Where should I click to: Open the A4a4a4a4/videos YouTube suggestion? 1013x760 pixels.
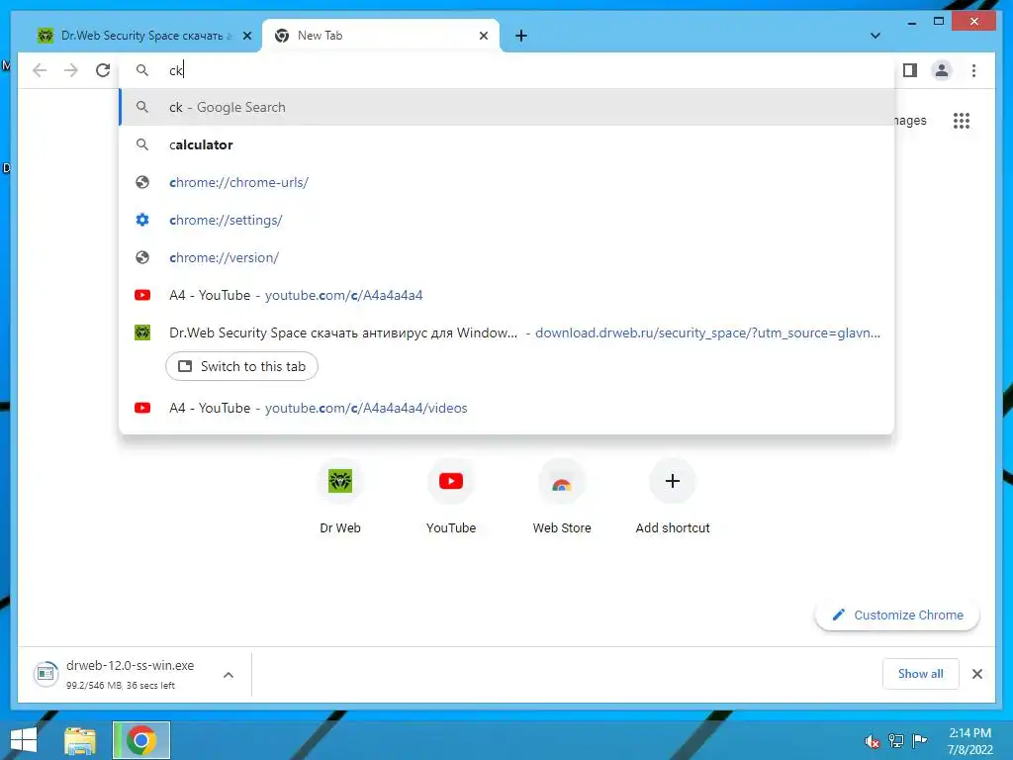pyautogui.click(x=506, y=408)
